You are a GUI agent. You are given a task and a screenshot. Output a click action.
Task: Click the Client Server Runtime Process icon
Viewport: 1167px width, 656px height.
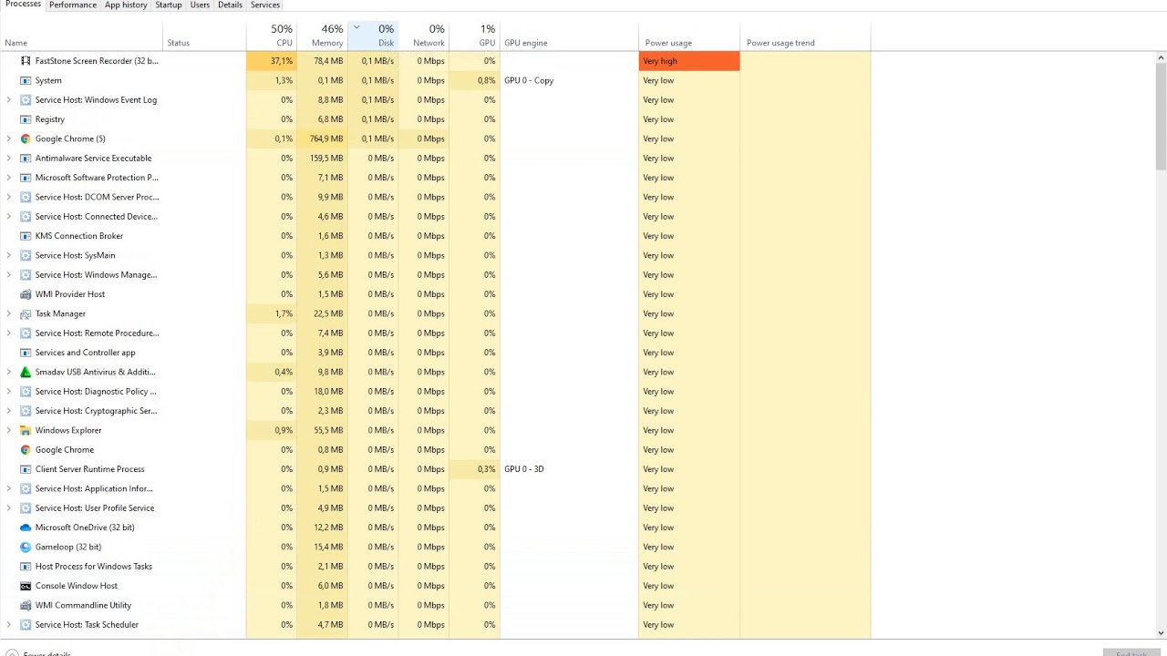26,469
